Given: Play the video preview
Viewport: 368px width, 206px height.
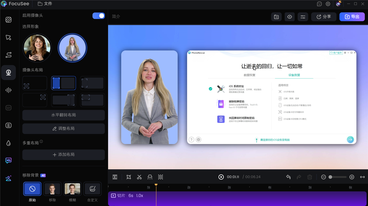Looking at the screenshot, I should [221, 177].
